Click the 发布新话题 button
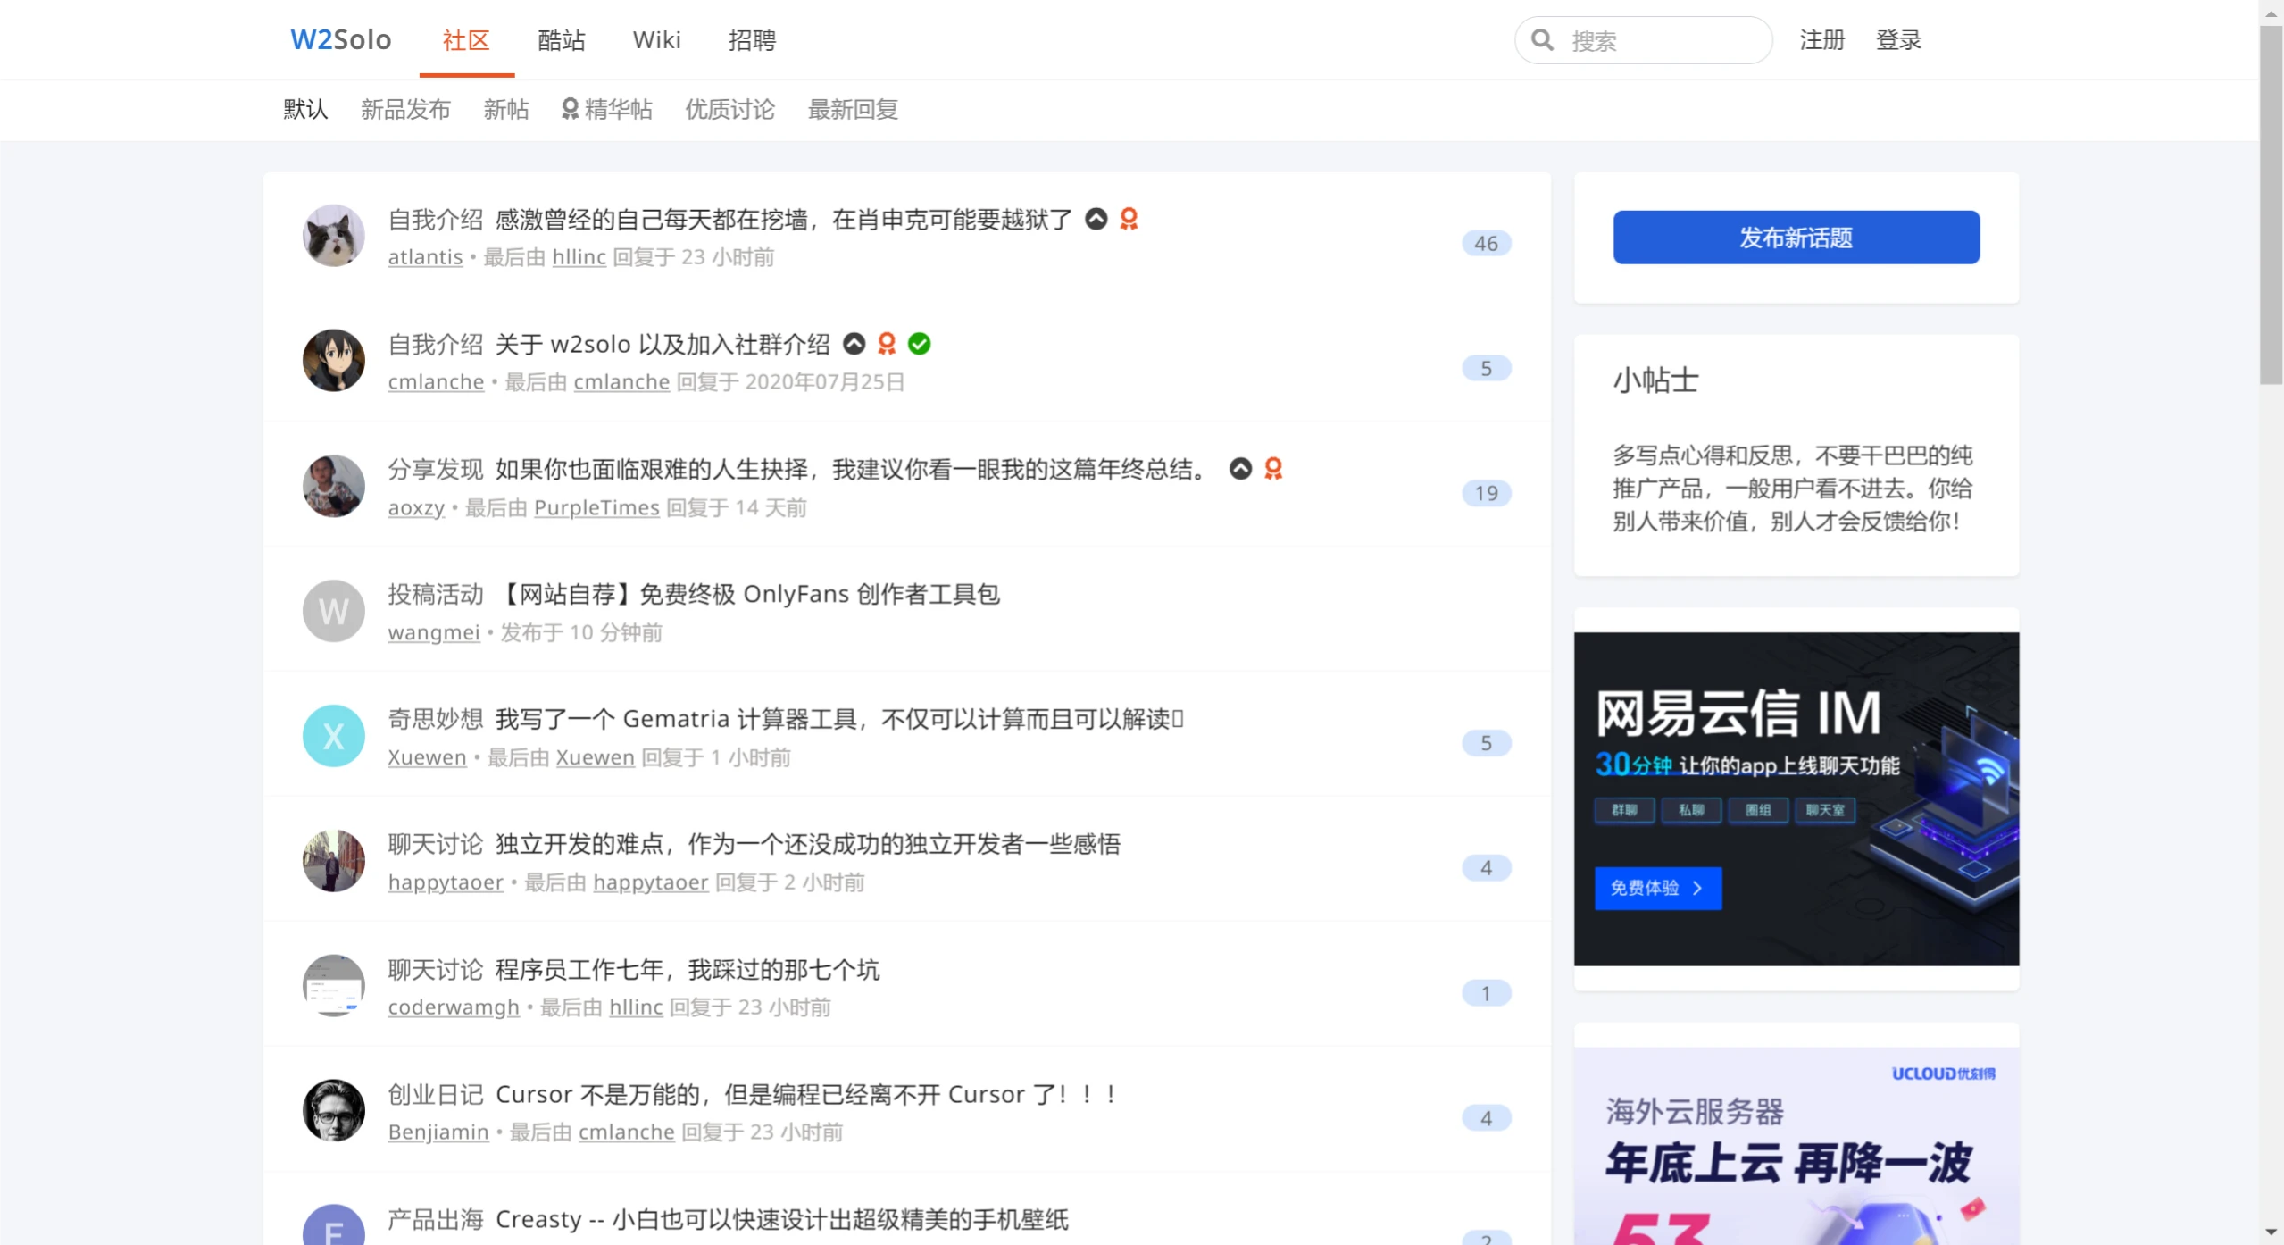Screen dimensions: 2284x1245 click(x=1796, y=238)
